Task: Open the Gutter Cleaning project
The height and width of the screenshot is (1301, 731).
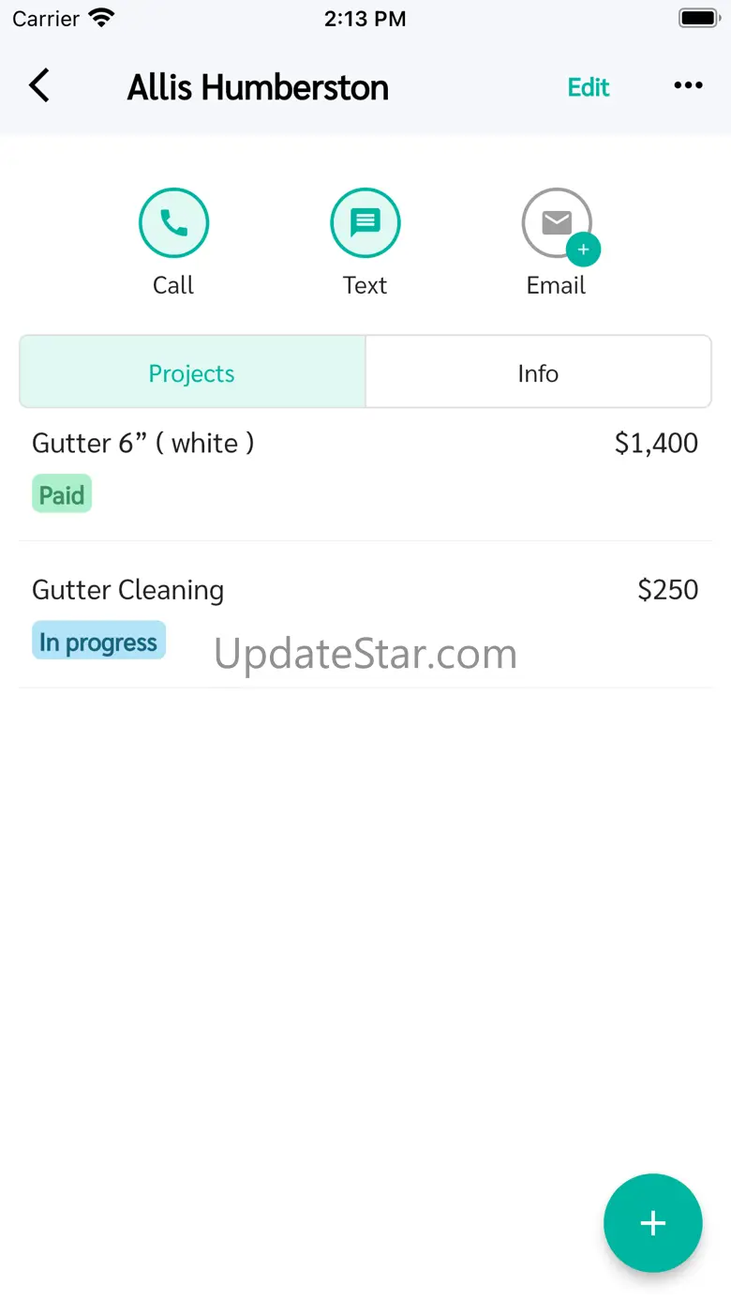Action: (x=128, y=590)
